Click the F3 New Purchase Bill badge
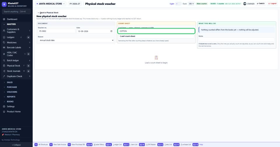This screenshot has width=280, height=147. click(x=69, y=144)
